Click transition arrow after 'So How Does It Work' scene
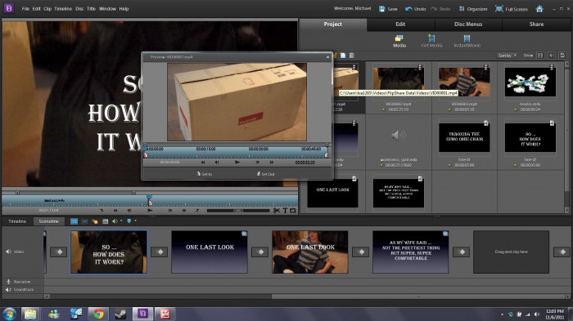 tap(159, 252)
